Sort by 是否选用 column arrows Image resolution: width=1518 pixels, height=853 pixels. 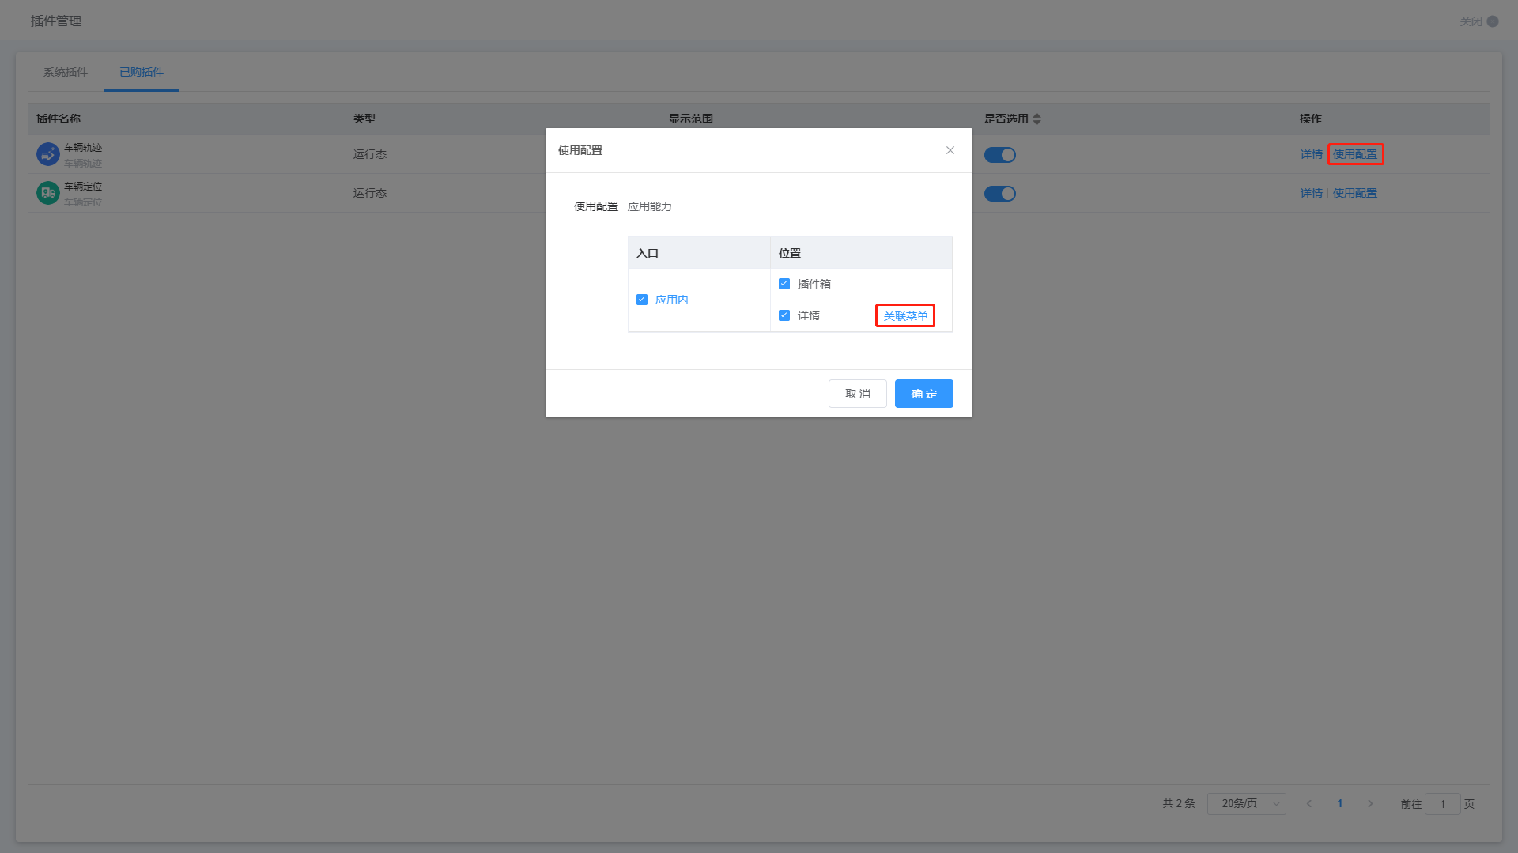pyautogui.click(x=1037, y=119)
